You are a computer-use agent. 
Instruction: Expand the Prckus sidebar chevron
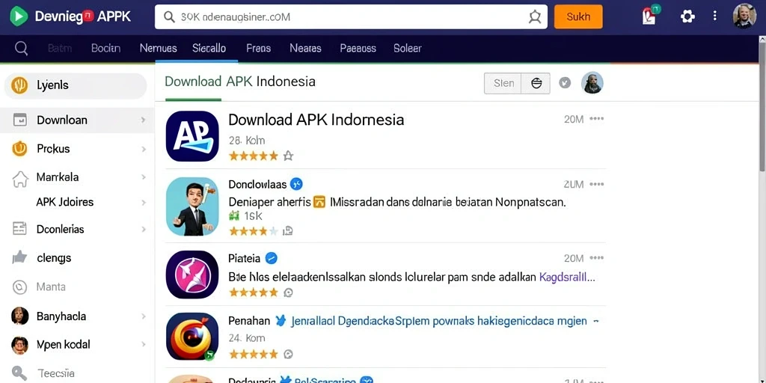tap(143, 149)
